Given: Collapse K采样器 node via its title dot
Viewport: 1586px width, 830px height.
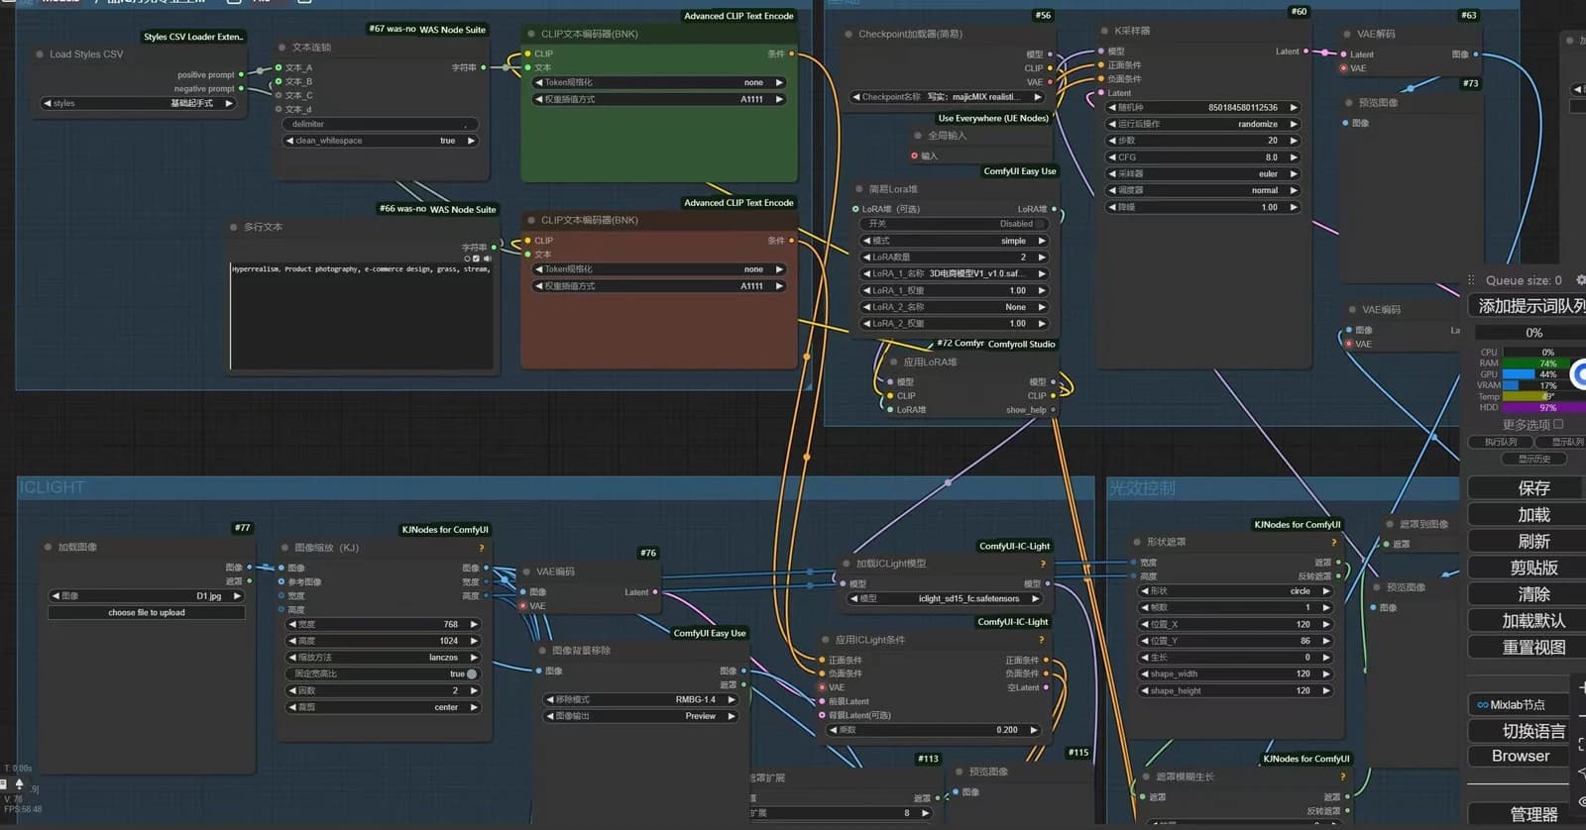Looking at the screenshot, I should pyautogui.click(x=1104, y=32).
